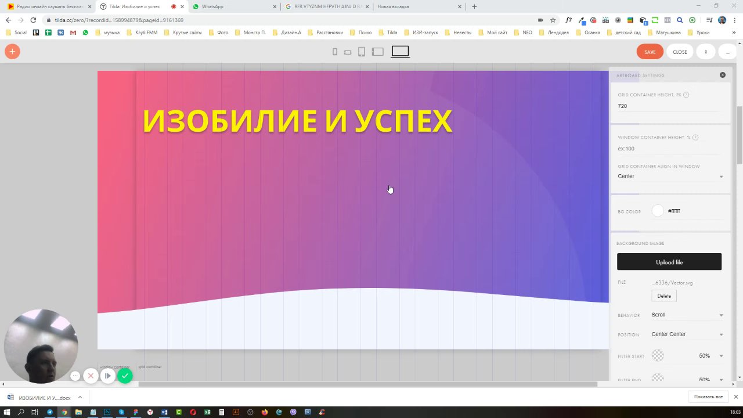Click Показать все downloads button
The height and width of the screenshot is (418, 743).
[x=708, y=397]
